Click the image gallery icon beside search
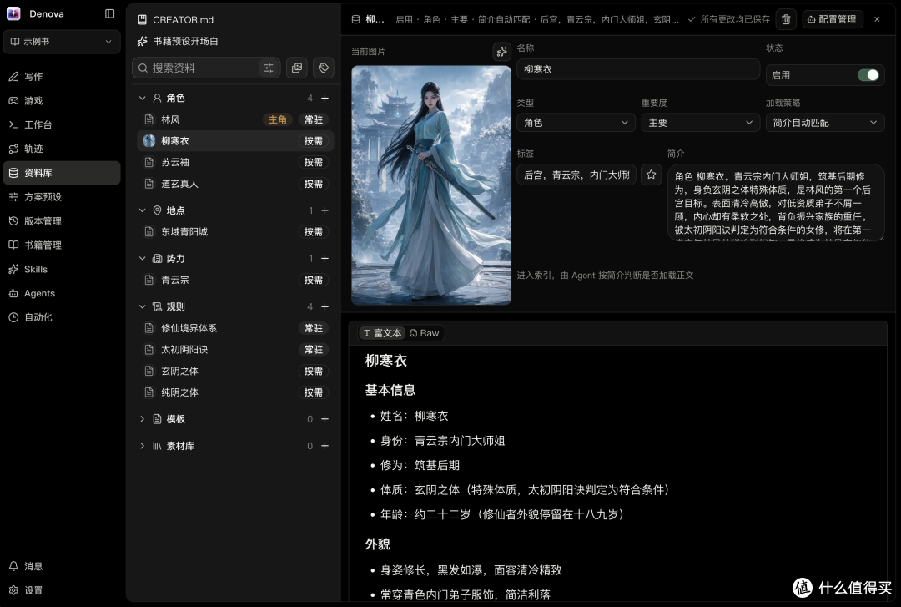 pos(297,68)
